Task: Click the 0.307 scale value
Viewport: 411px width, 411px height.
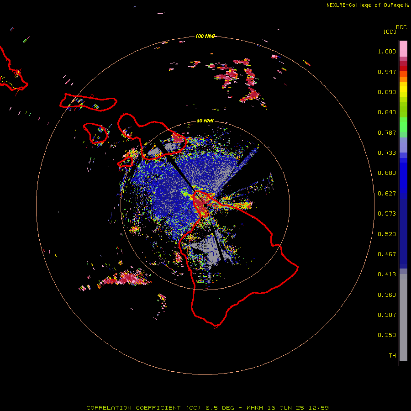Action: click(x=387, y=315)
